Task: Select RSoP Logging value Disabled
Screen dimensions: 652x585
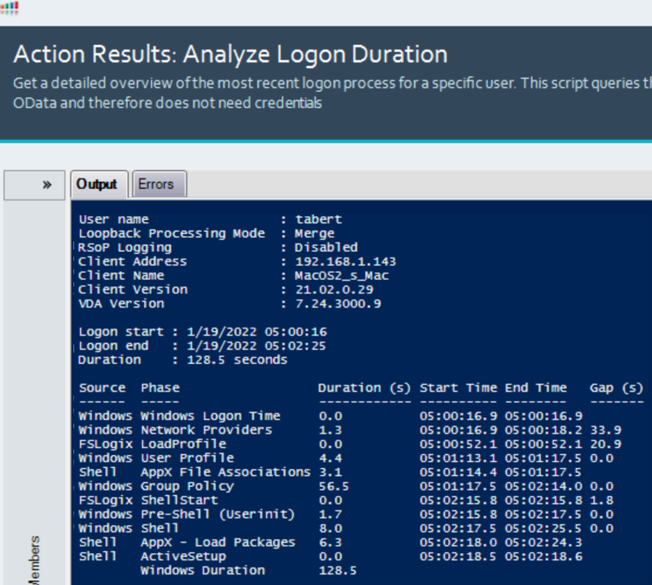Action: point(326,247)
